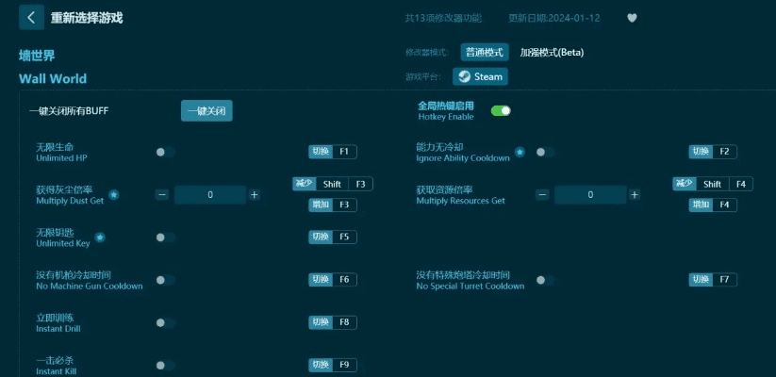Turn on Instant Drill switch

coord(165,323)
